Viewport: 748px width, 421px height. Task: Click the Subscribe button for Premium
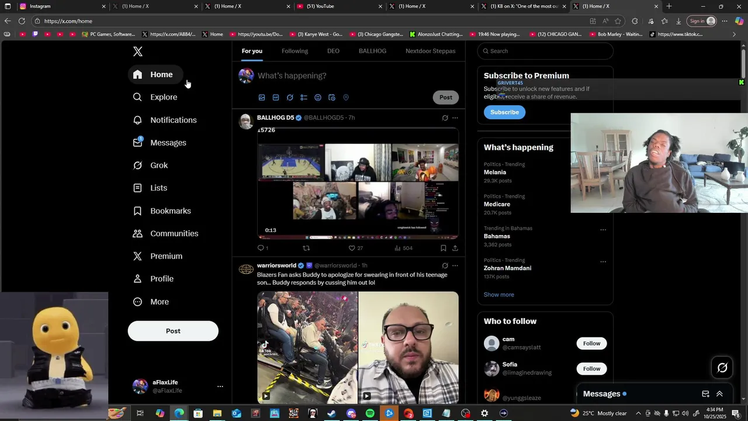coord(504,112)
